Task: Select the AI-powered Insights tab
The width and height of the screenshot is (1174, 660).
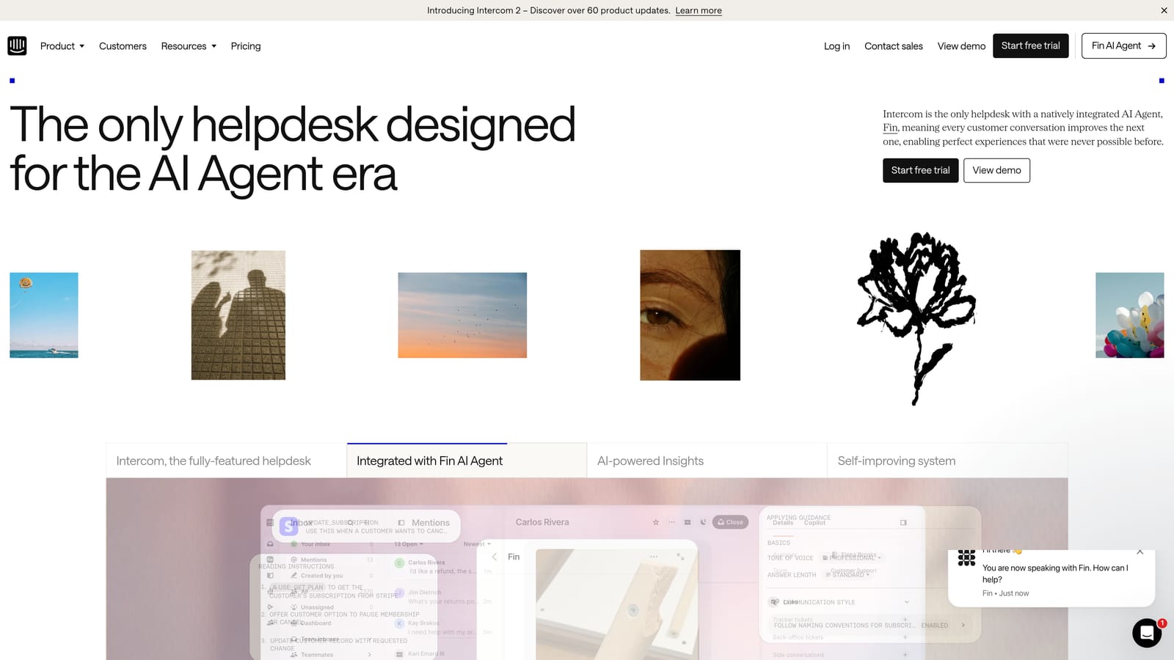Action: (707, 461)
